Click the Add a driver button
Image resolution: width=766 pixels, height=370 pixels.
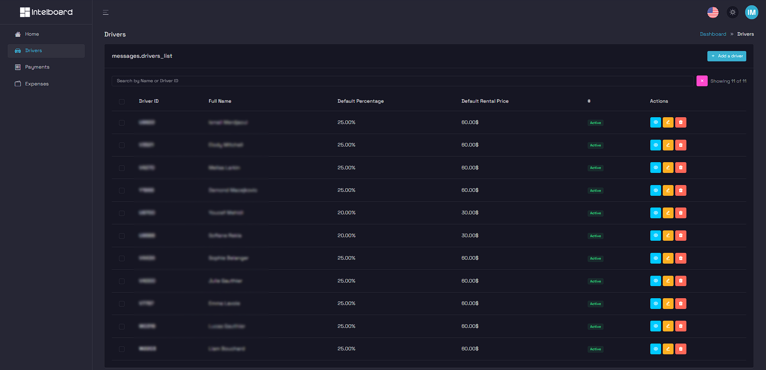[x=727, y=56]
